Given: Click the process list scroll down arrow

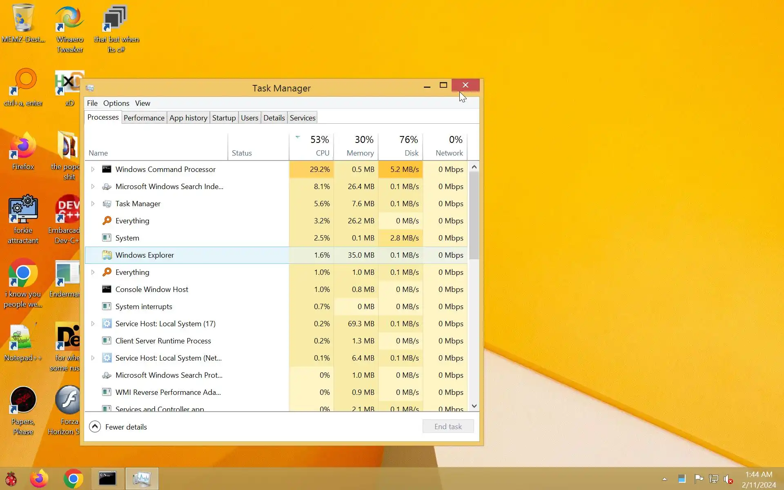Looking at the screenshot, I should (x=474, y=406).
